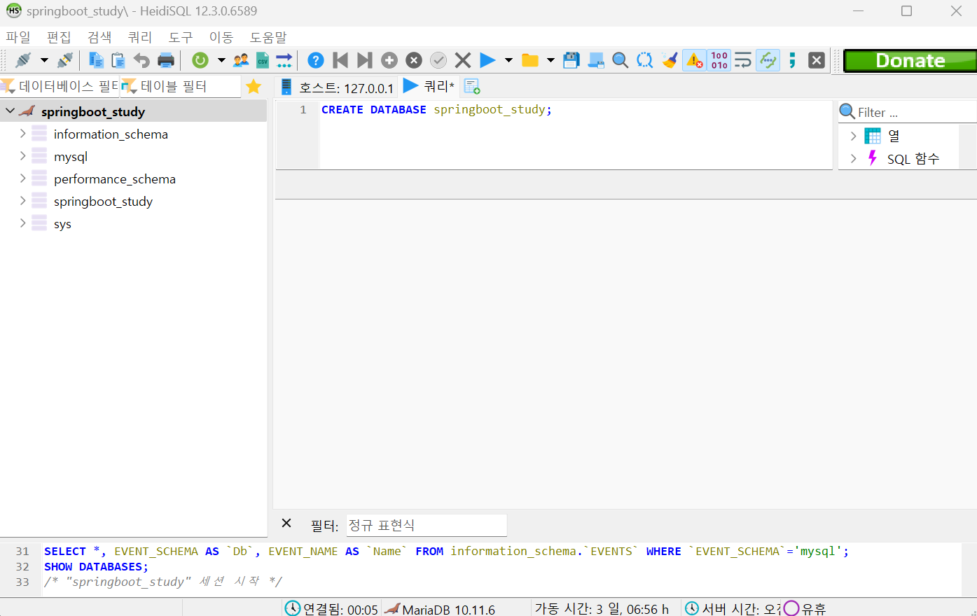Click the post checkmark icon
This screenshot has width=977, height=616.
tap(438, 60)
